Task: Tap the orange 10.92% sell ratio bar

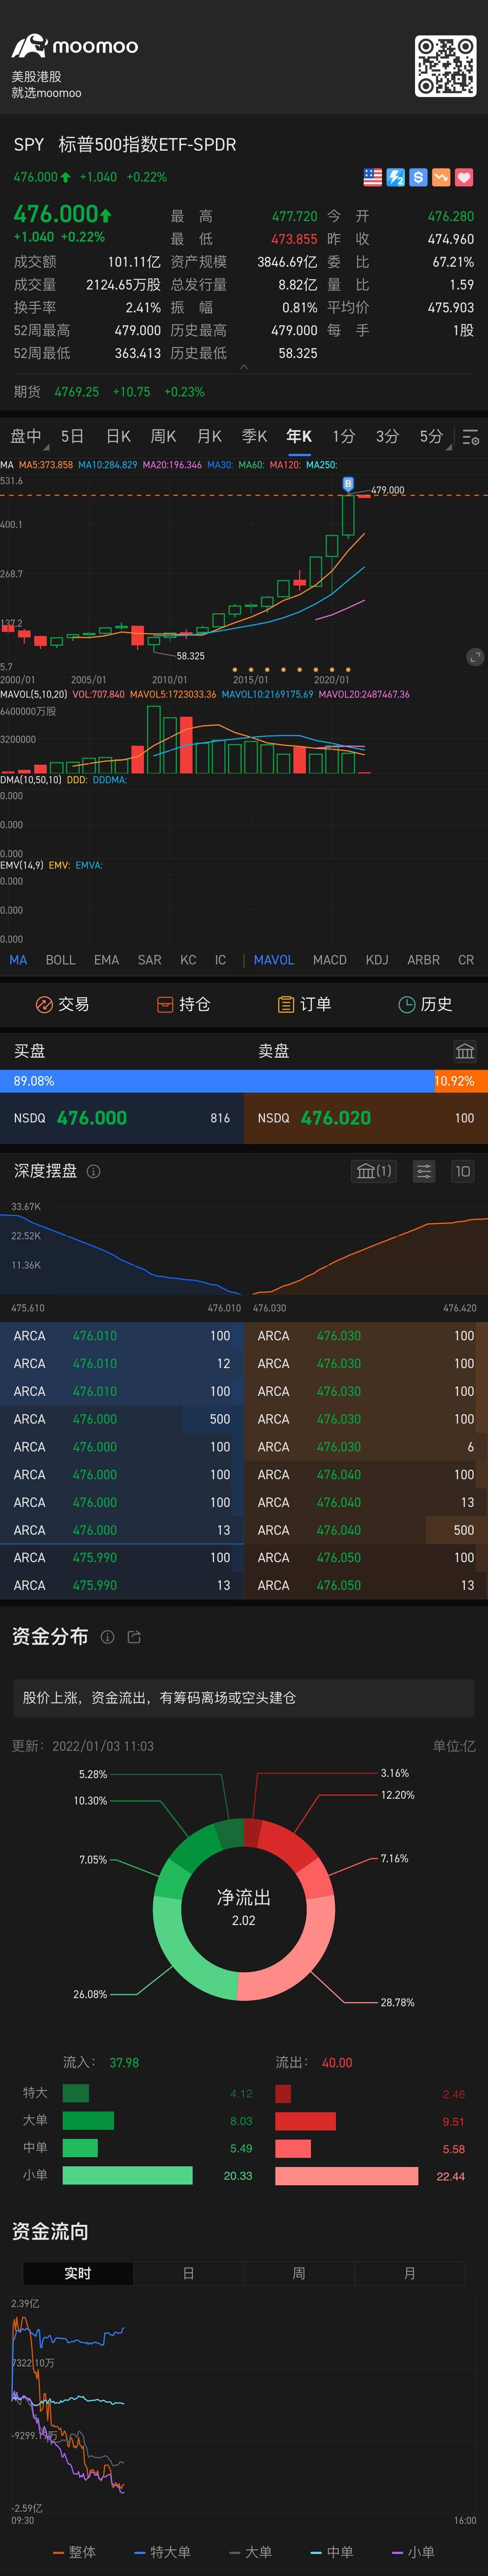Action: coord(461,1081)
